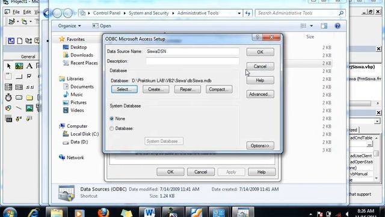
Task: Select the ListBox control in VB toolbox
Action: tap(19, 87)
